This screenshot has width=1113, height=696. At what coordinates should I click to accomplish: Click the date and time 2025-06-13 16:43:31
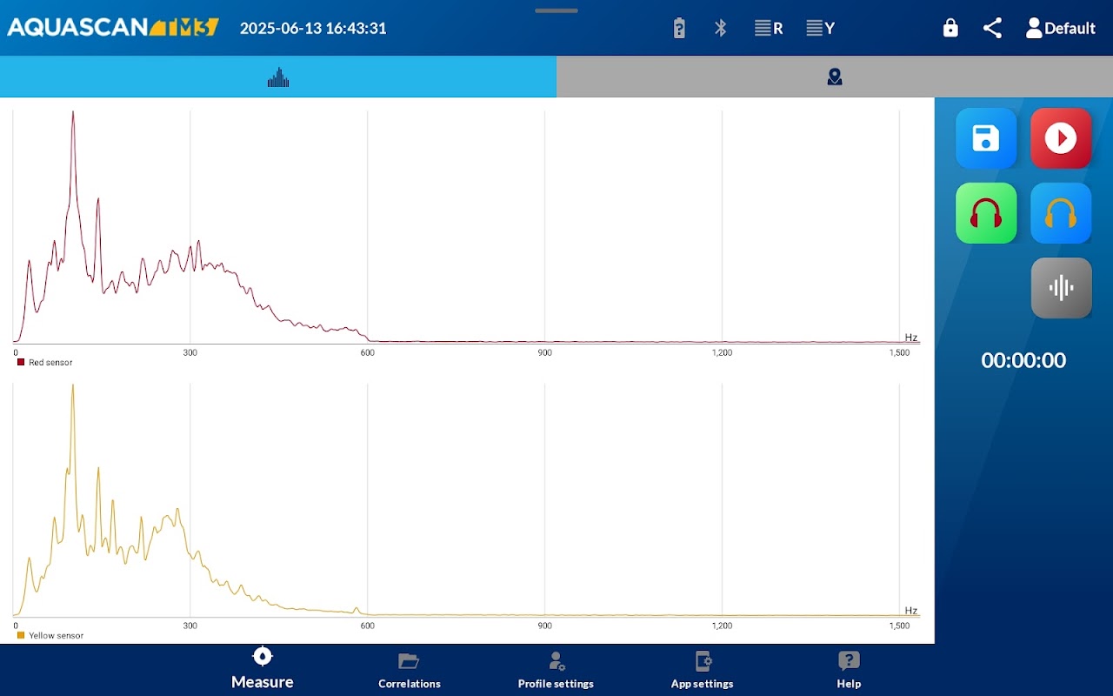[x=313, y=28]
